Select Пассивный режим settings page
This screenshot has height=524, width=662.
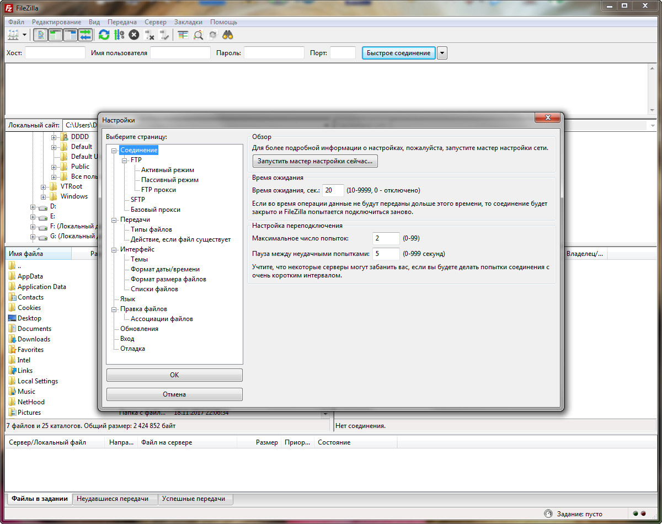170,180
